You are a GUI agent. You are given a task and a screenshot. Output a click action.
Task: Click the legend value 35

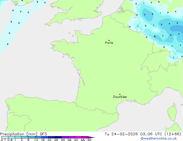coord(69,140)
